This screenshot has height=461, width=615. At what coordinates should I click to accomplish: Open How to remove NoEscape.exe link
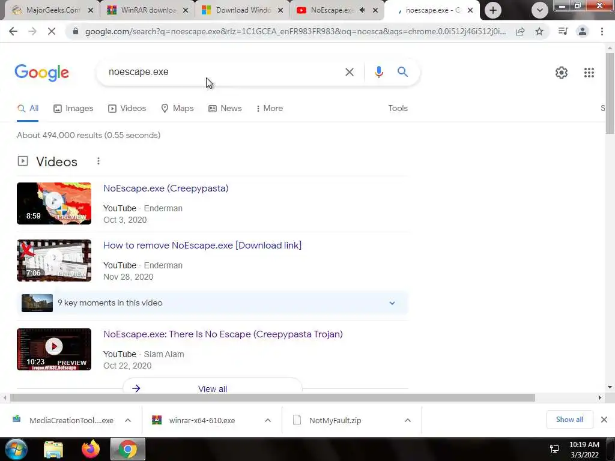(202, 246)
